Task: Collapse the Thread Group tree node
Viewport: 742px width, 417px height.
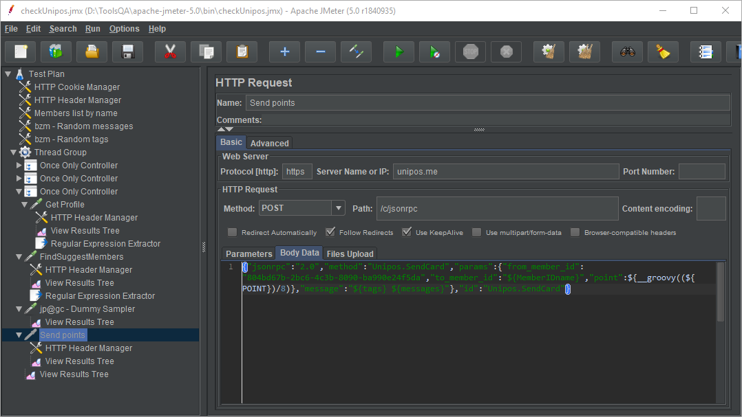Action: [13, 153]
